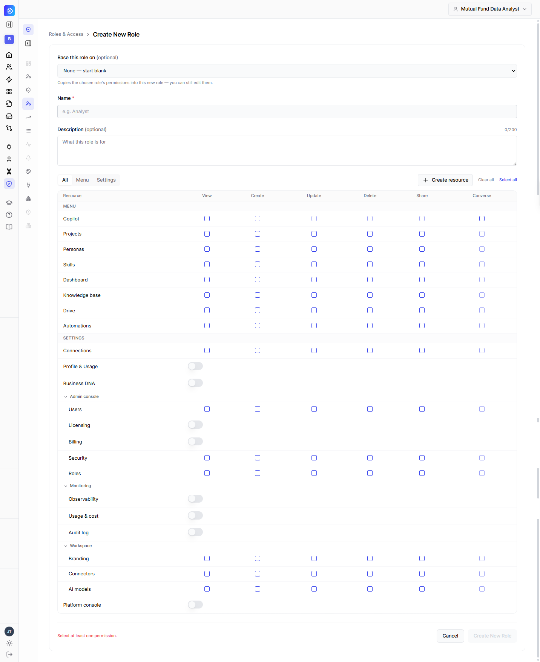
Task: Click the trending arrow icon in inner sidebar
Action: 28,117
